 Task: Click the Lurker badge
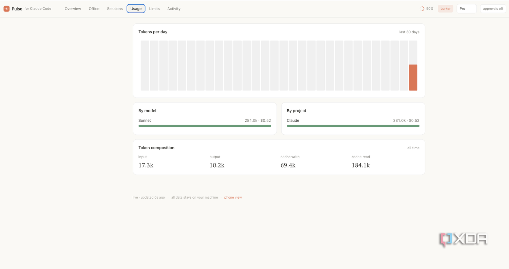pyautogui.click(x=446, y=9)
